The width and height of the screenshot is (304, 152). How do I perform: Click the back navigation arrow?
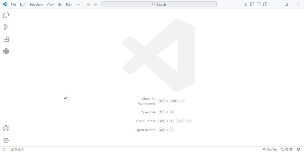point(88,4)
